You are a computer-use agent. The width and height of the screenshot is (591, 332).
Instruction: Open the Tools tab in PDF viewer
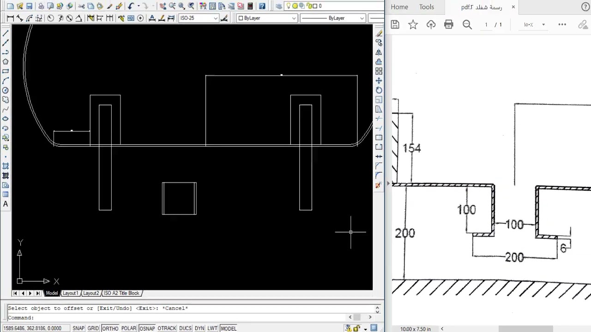click(x=427, y=7)
